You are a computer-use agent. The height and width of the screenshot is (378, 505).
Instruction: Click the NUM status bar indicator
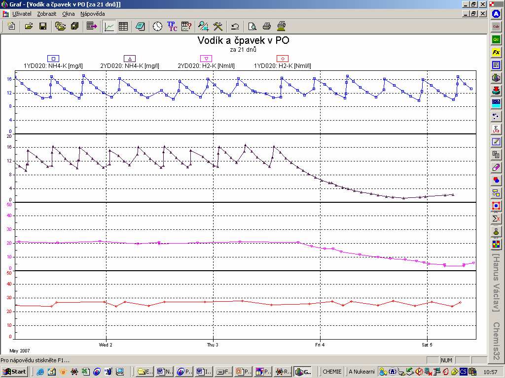[446, 360]
